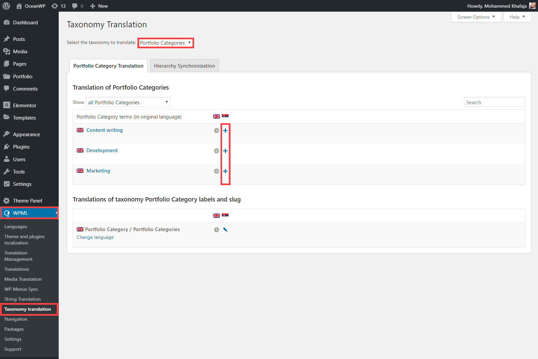Open the Content writing term link

(x=104, y=130)
